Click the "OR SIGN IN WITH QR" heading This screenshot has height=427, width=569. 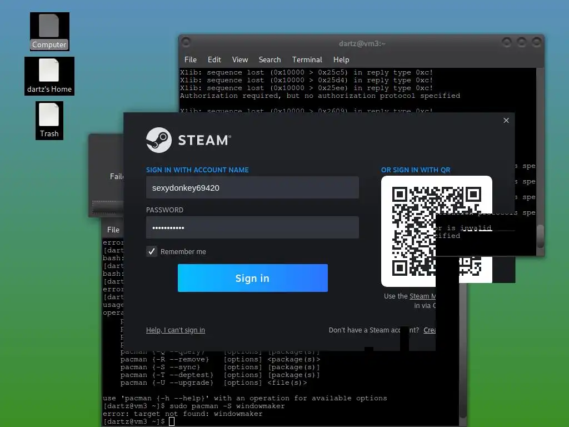point(416,170)
